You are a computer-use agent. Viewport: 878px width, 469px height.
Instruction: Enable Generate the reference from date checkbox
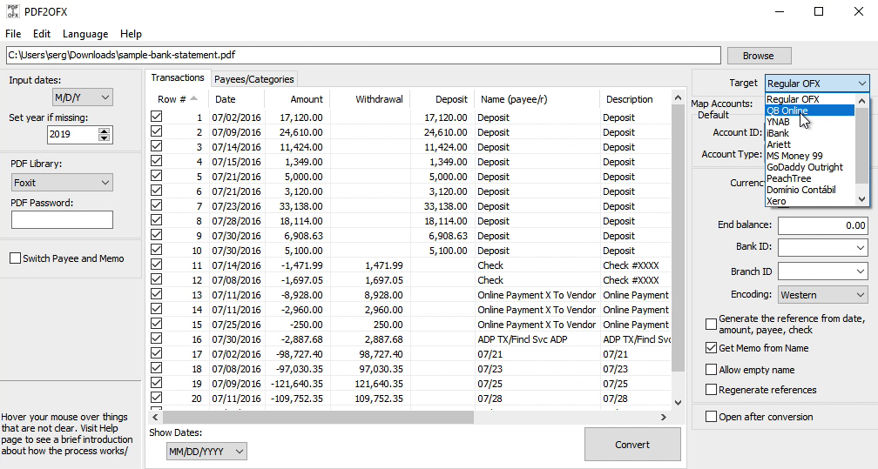pyautogui.click(x=711, y=324)
